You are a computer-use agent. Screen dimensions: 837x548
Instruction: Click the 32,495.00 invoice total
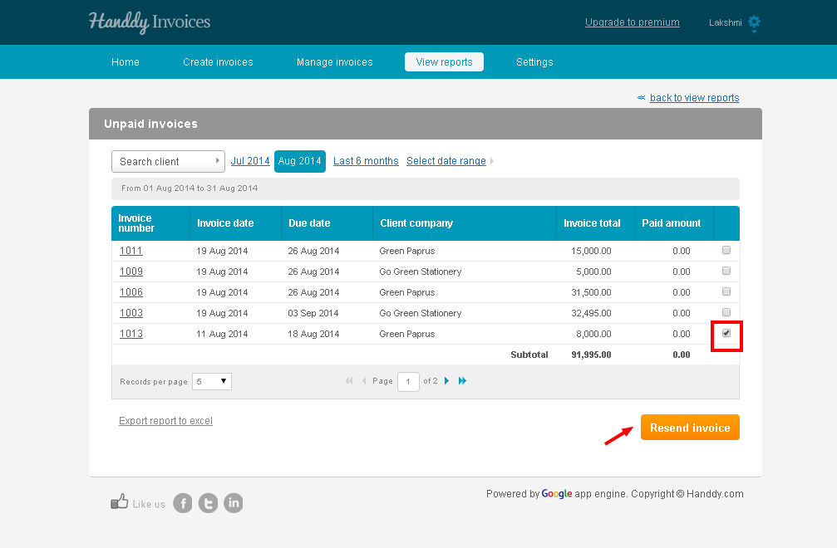tap(592, 313)
